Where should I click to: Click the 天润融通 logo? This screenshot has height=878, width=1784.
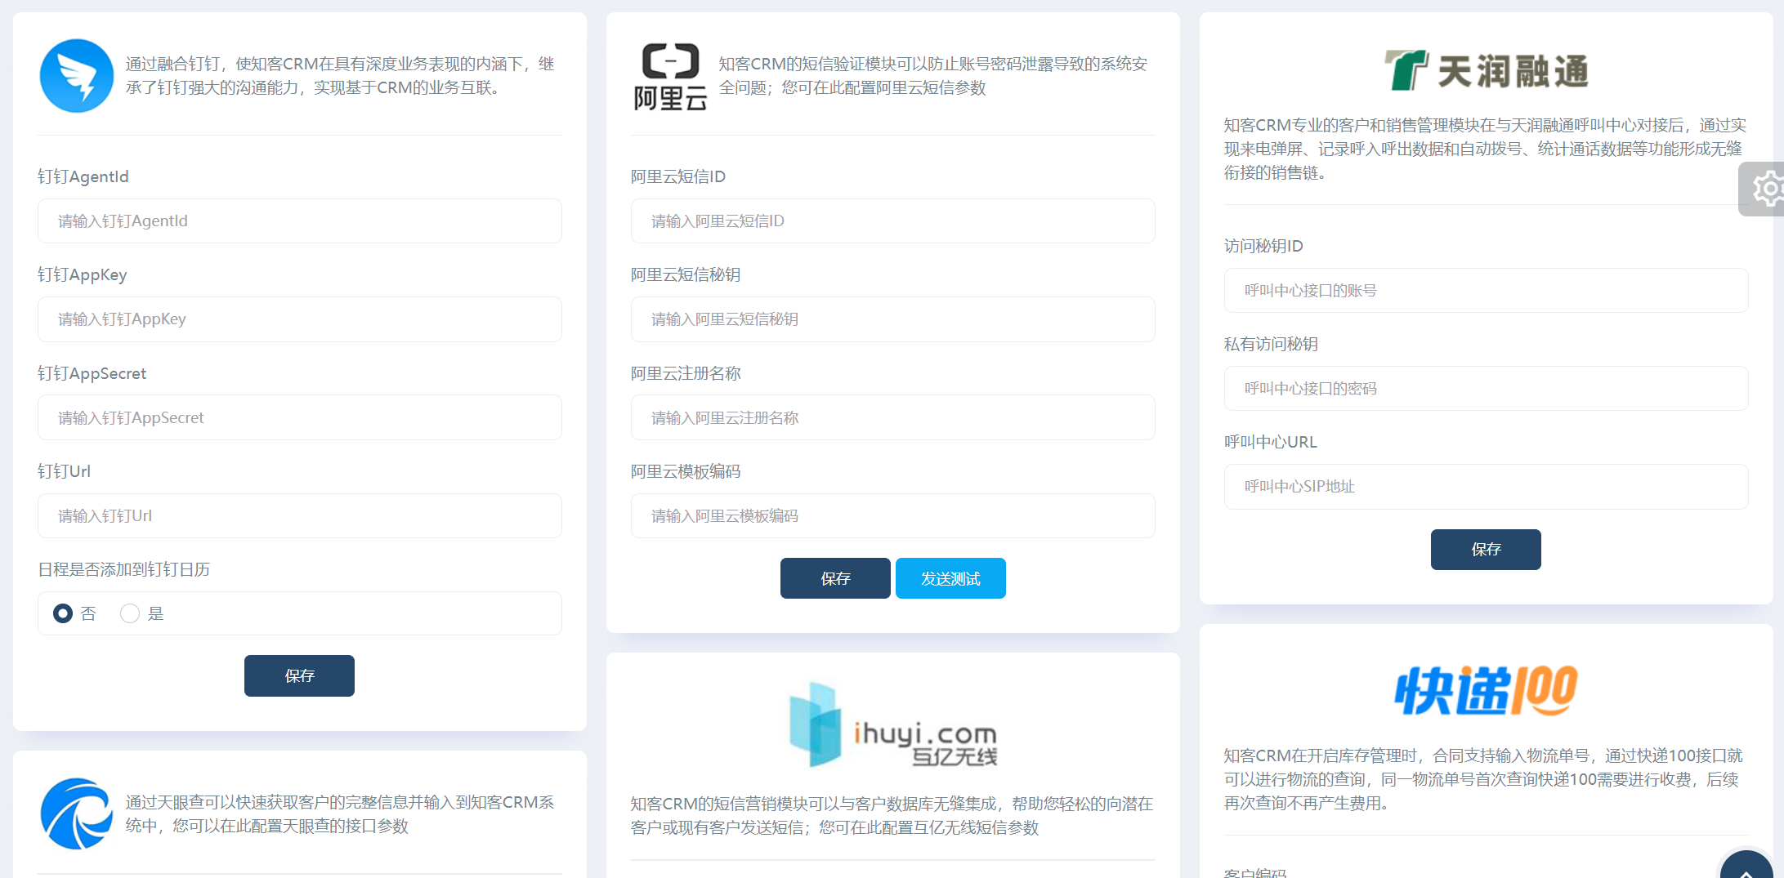point(1485,69)
